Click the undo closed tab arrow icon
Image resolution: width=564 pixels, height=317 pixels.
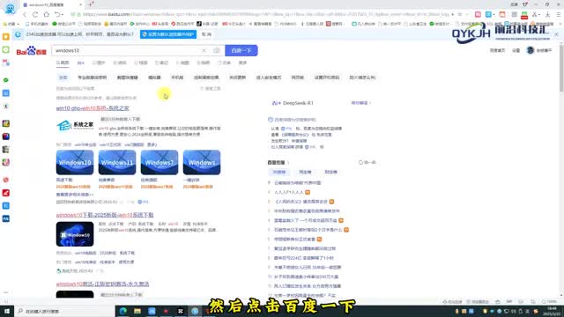pos(56,14)
